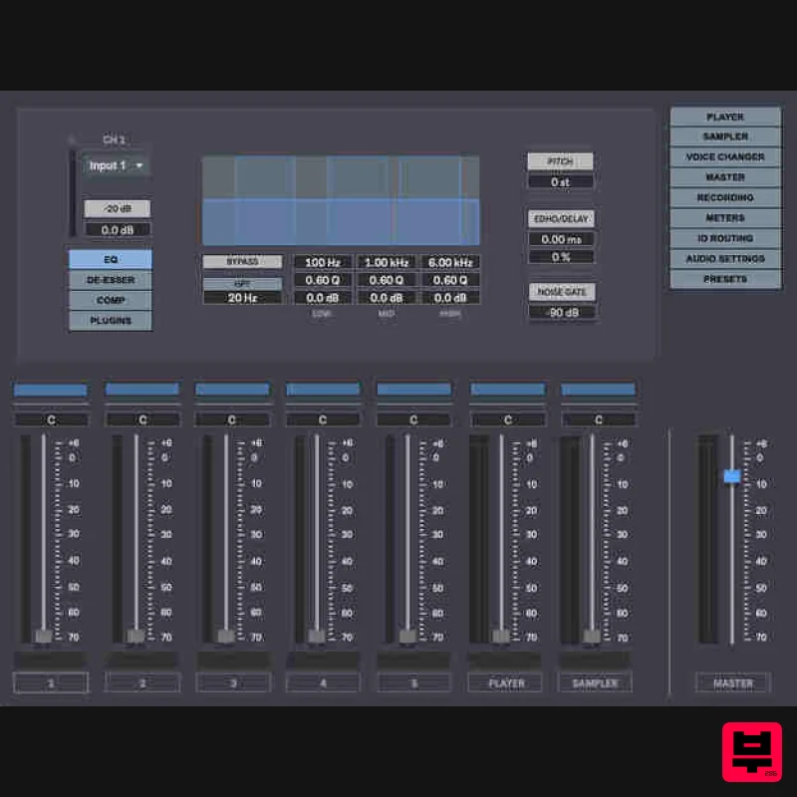Toggle the PITCH effect button
797x797 pixels.
(560, 161)
